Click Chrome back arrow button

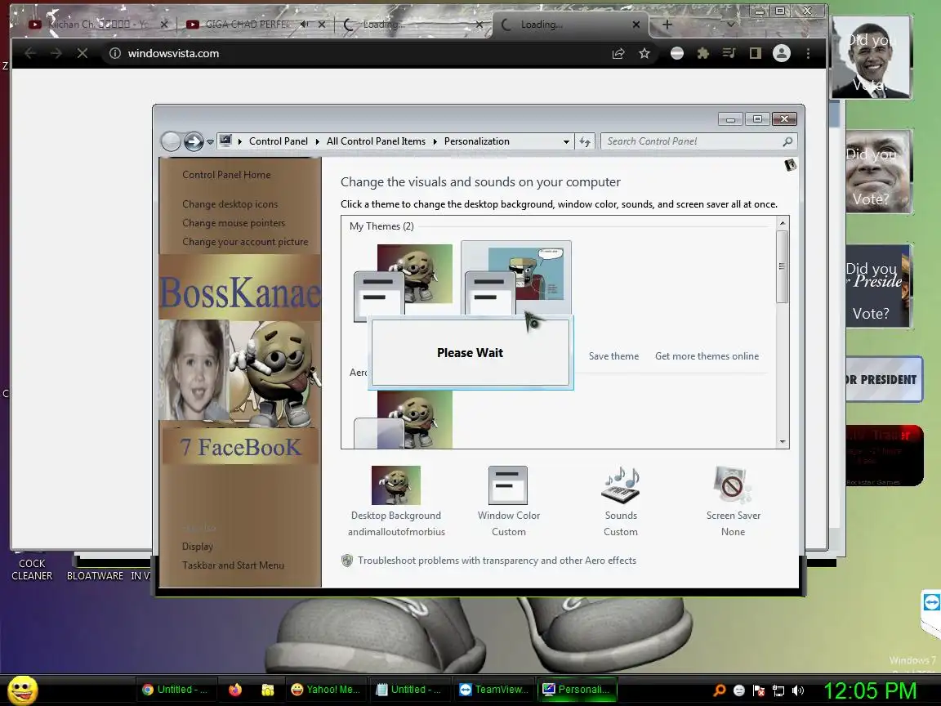30,53
